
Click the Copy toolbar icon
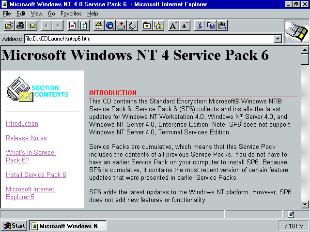[211, 26]
